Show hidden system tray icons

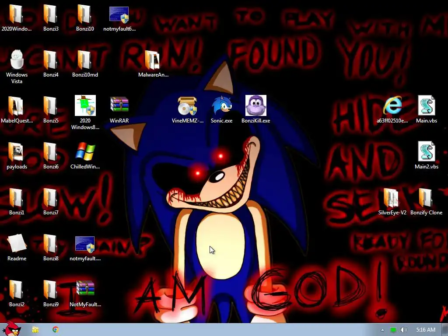382,330
